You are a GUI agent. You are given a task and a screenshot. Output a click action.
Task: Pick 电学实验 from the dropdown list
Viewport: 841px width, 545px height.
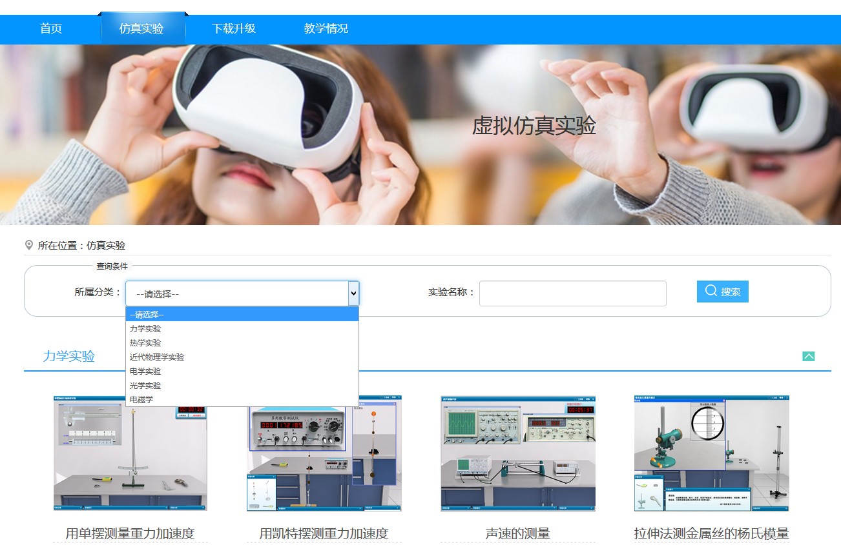(145, 372)
